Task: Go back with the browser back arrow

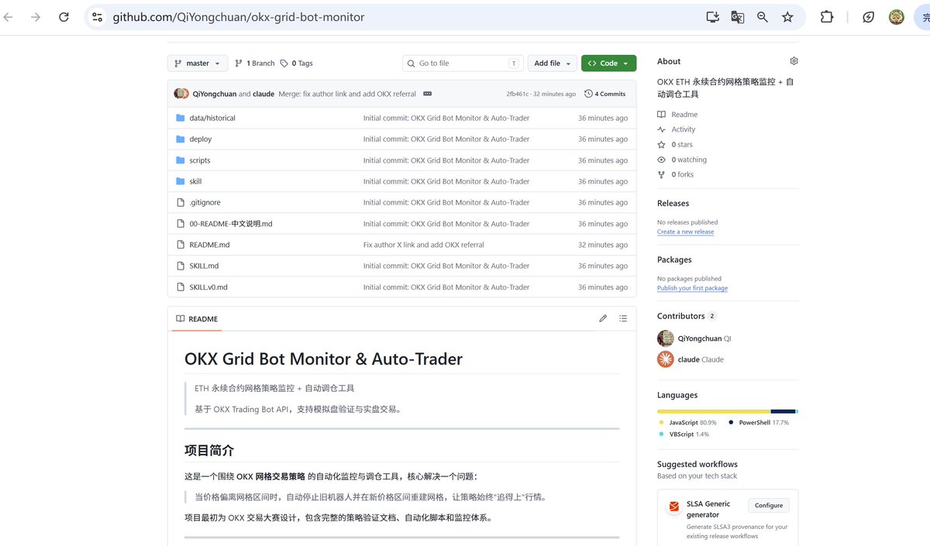Action: click(8, 17)
